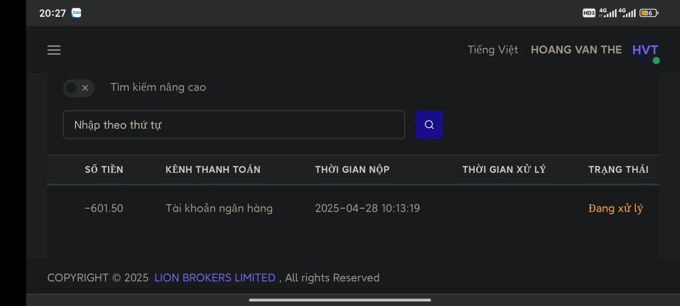Viewport: 680px width, 306px height.
Task: Sort by the SỐ TIỀN column header
Action: pyautogui.click(x=104, y=170)
